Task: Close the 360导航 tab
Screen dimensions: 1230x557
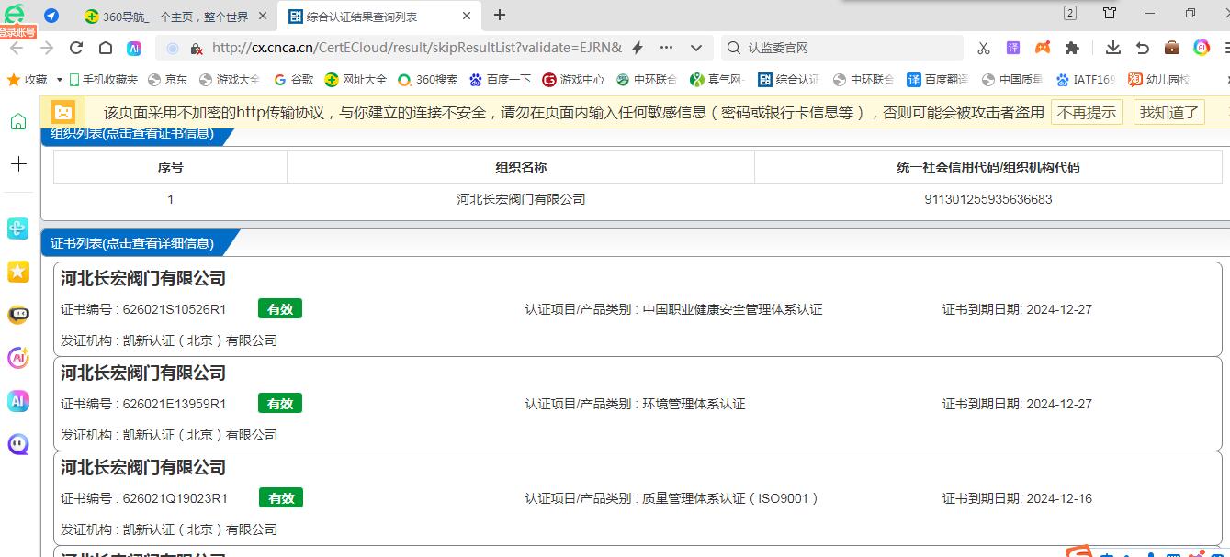Action: [x=262, y=16]
